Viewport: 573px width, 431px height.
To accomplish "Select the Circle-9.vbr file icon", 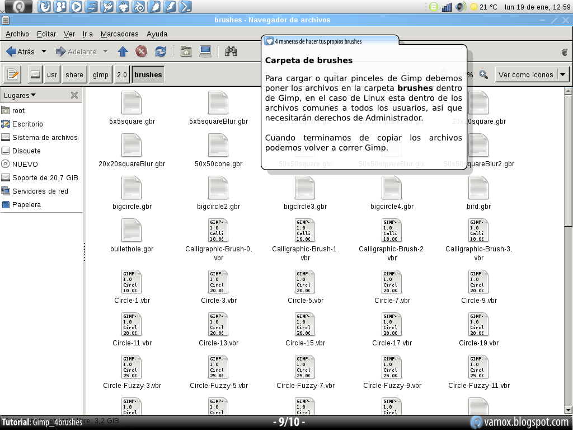I will [478, 282].
